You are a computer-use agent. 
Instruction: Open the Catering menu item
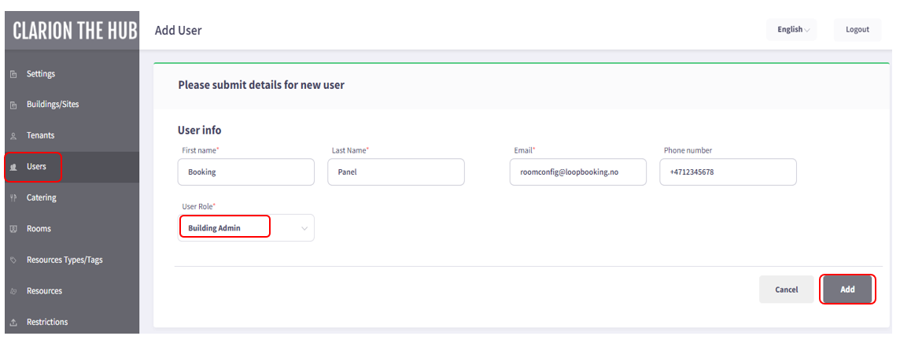point(42,197)
